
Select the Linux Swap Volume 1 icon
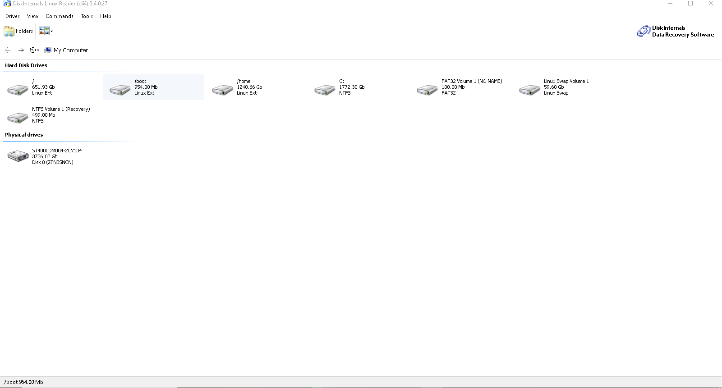(530, 89)
